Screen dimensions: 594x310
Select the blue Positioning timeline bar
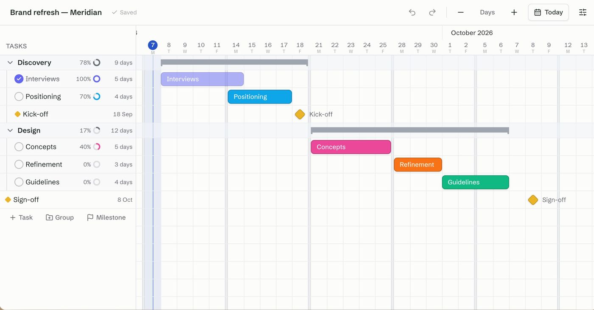260,97
